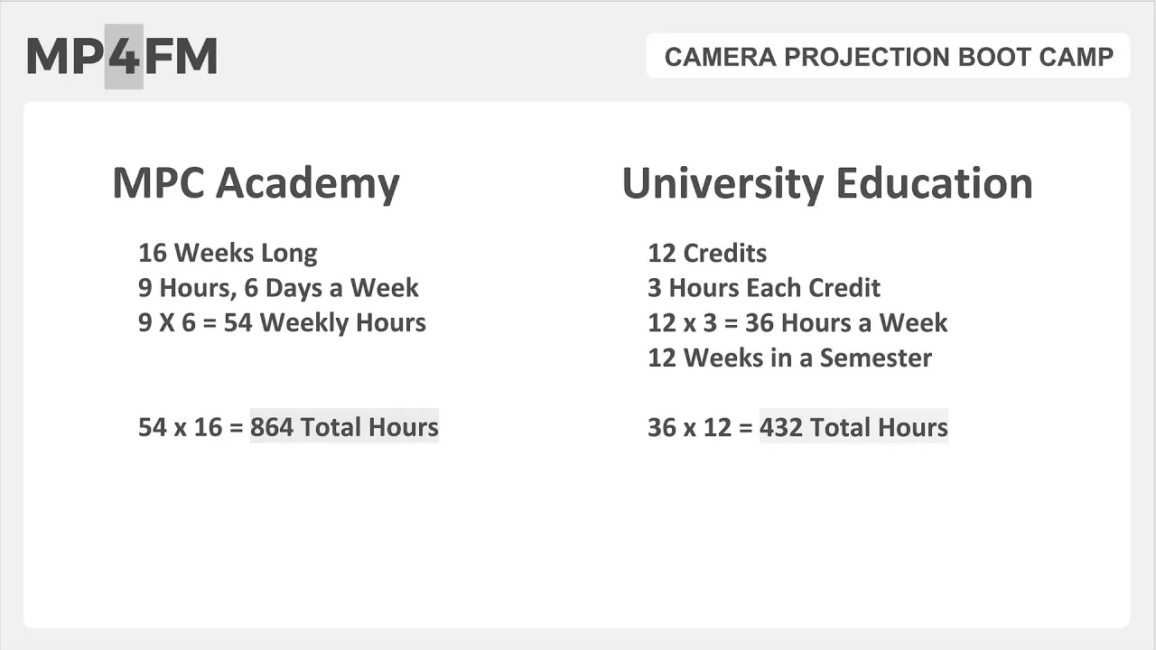Click the highlighted 432 Total Hours

click(x=853, y=426)
